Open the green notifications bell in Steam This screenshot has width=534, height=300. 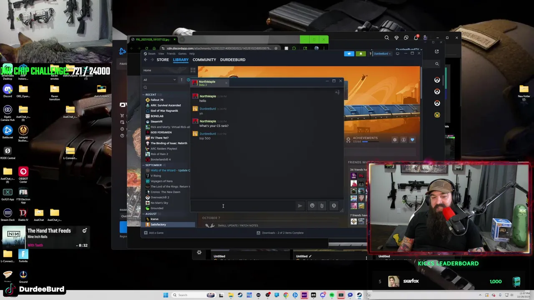tap(360, 54)
